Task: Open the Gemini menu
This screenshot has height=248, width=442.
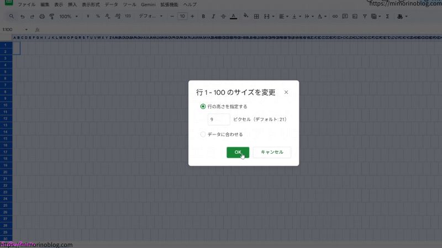Action: (148, 4)
